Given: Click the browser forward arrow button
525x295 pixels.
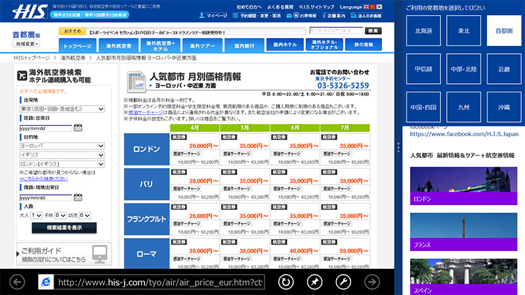Looking at the screenshot, I should pos(372,282).
